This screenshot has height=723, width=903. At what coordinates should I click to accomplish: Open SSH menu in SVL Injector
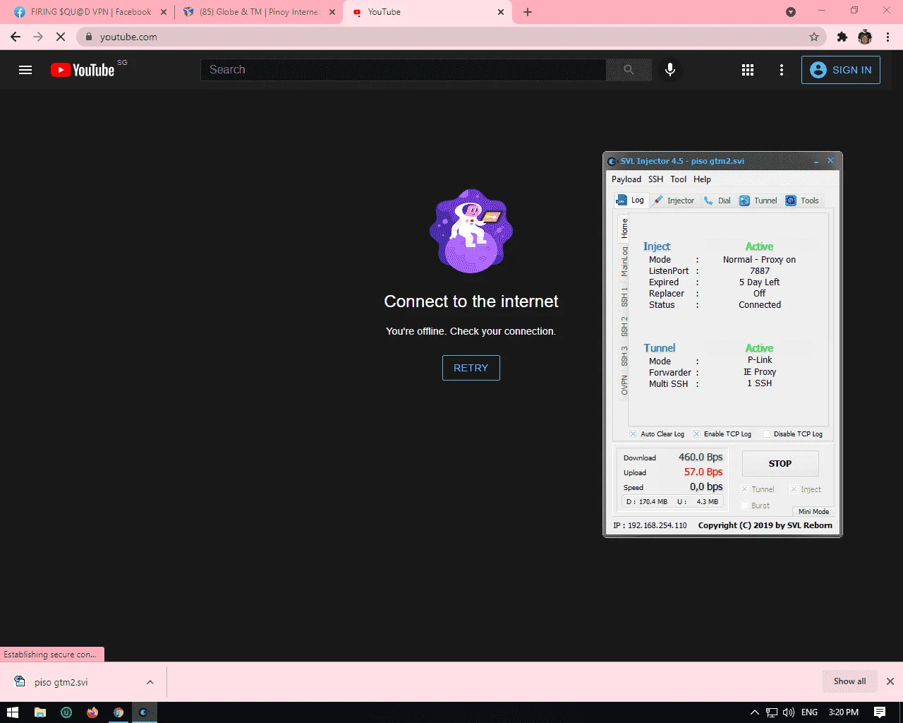point(656,179)
